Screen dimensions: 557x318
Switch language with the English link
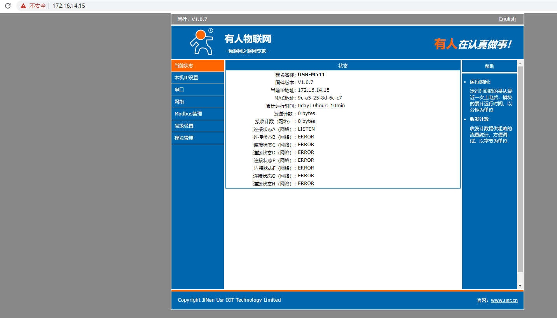pyautogui.click(x=507, y=19)
